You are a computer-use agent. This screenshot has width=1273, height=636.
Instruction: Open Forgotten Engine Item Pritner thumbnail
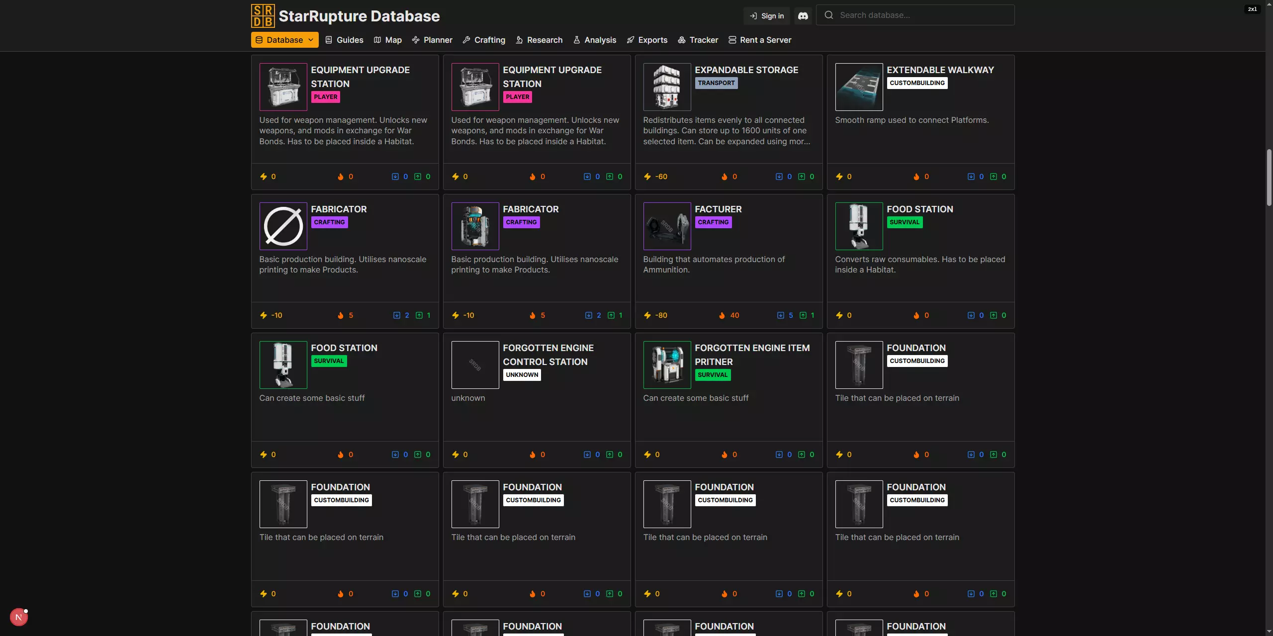tap(667, 365)
